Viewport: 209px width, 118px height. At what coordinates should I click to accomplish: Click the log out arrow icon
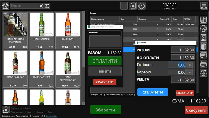[133, 6]
